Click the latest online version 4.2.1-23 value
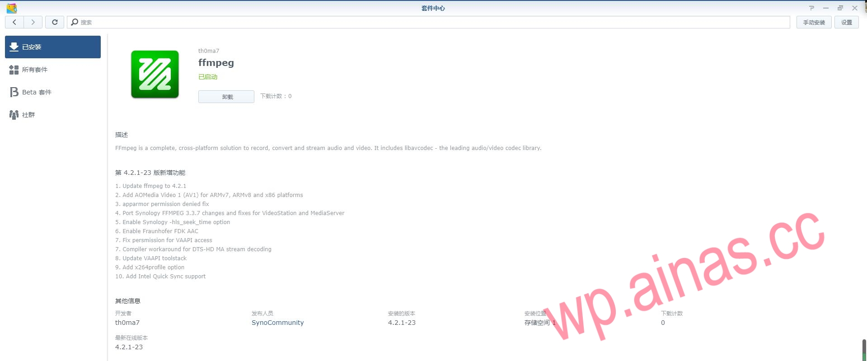Viewport: 867px width, 361px height. tap(129, 347)
